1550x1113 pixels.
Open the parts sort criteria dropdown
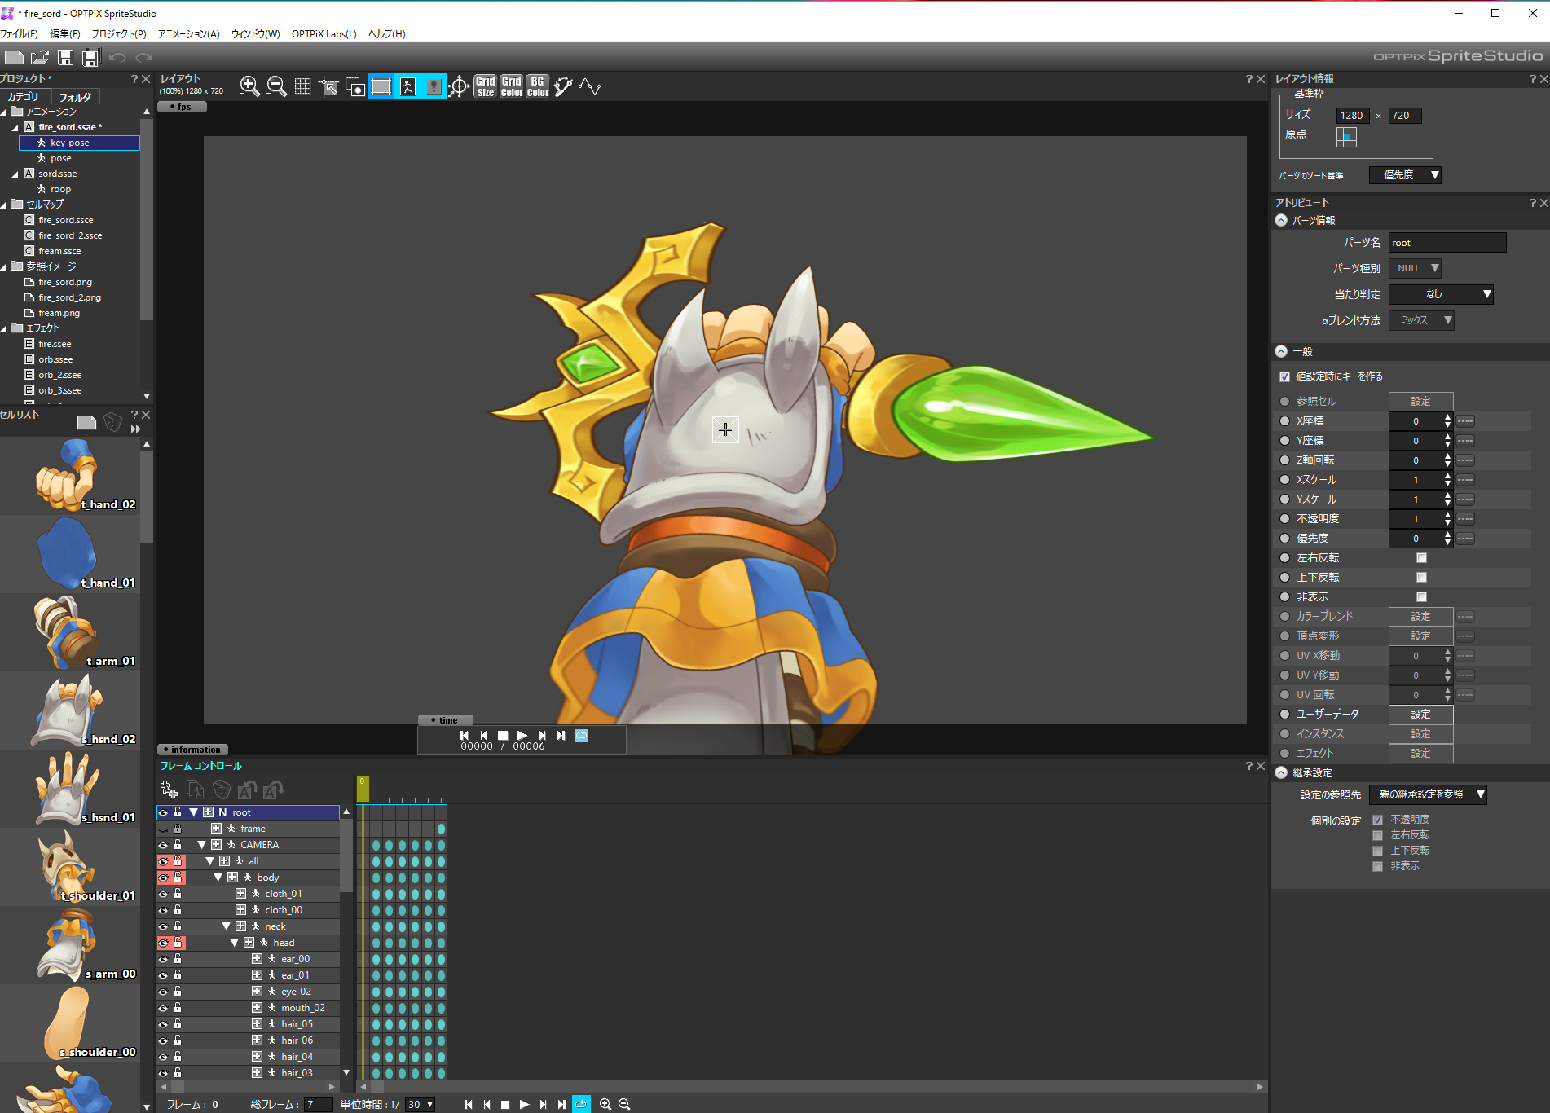click(x=1405, y=175)
